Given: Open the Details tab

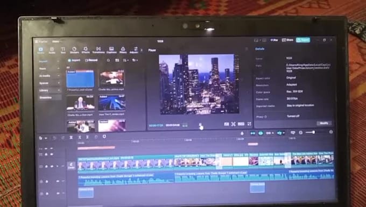Looking at the screenshot, I should pos(259,49).
